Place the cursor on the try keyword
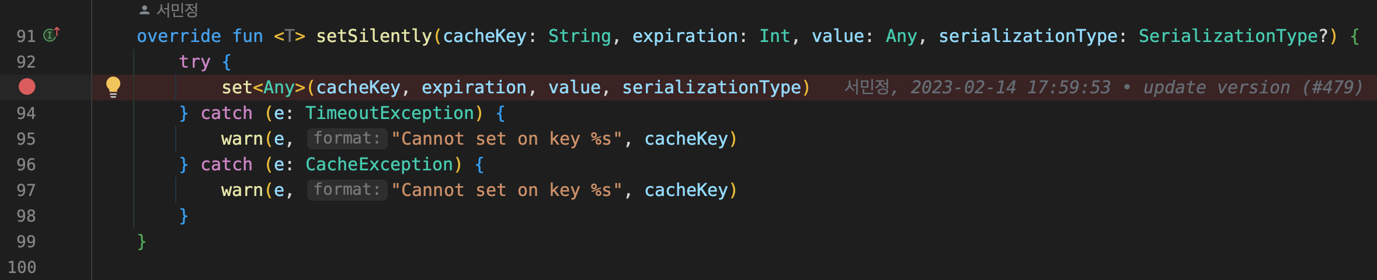The width and height of the screenshot is (1377, 280). click(194, 62)
